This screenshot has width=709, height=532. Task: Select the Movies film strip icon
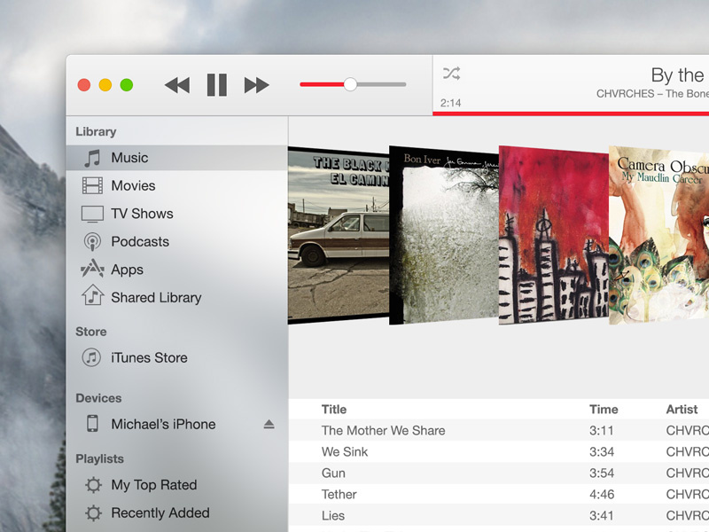92,185
